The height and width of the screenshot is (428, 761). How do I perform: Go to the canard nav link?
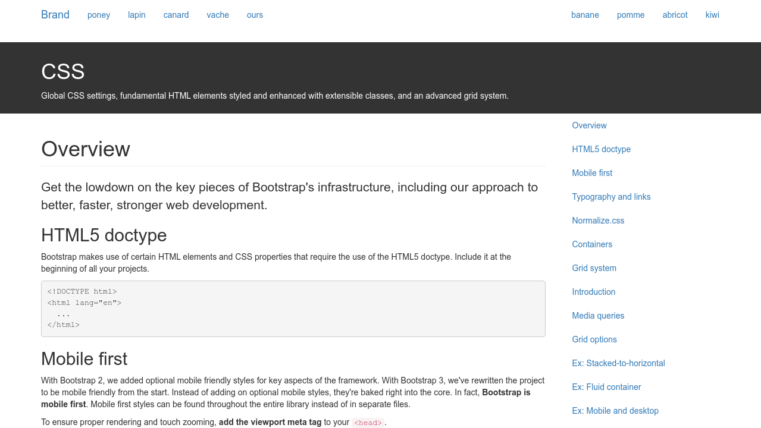[x=176, y=15]
